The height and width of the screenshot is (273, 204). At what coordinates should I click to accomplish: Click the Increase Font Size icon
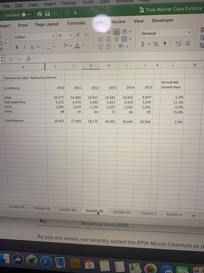78,35
